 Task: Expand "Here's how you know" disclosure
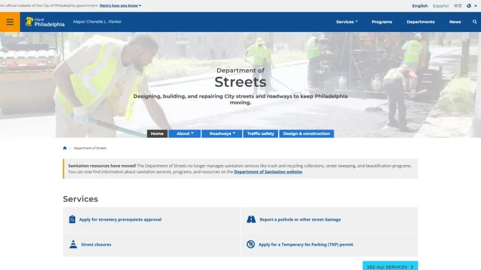(x=120, y=6)
